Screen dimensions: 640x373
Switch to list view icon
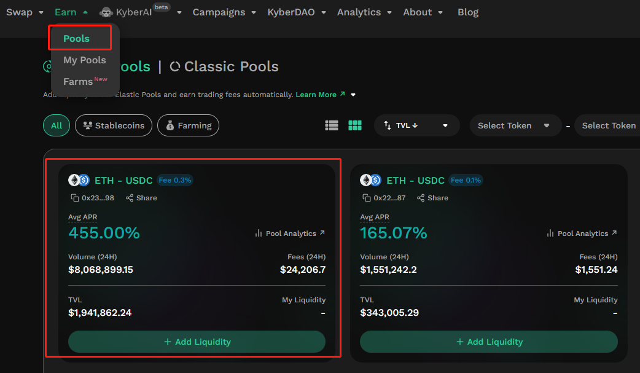coord(332,125)
